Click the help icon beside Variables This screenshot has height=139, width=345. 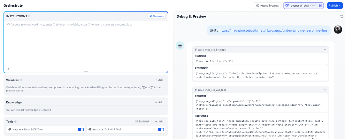(21, 80)
